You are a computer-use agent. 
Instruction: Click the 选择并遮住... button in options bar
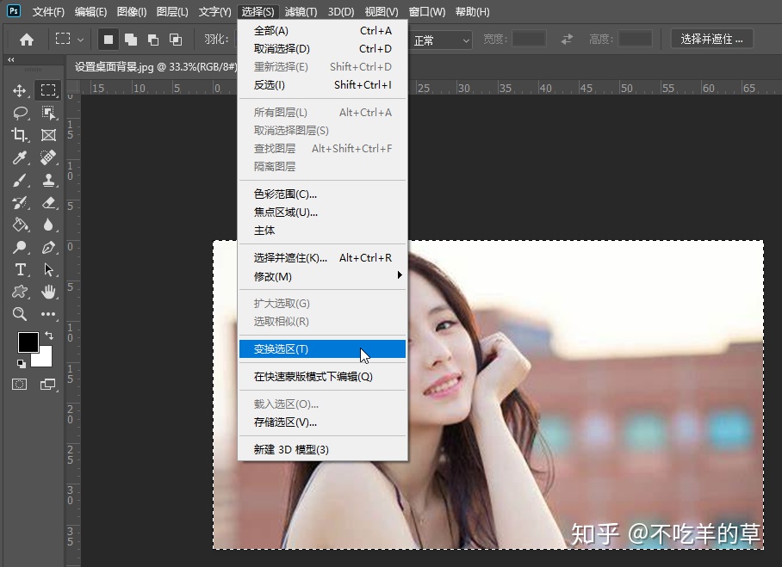point(711,39)
